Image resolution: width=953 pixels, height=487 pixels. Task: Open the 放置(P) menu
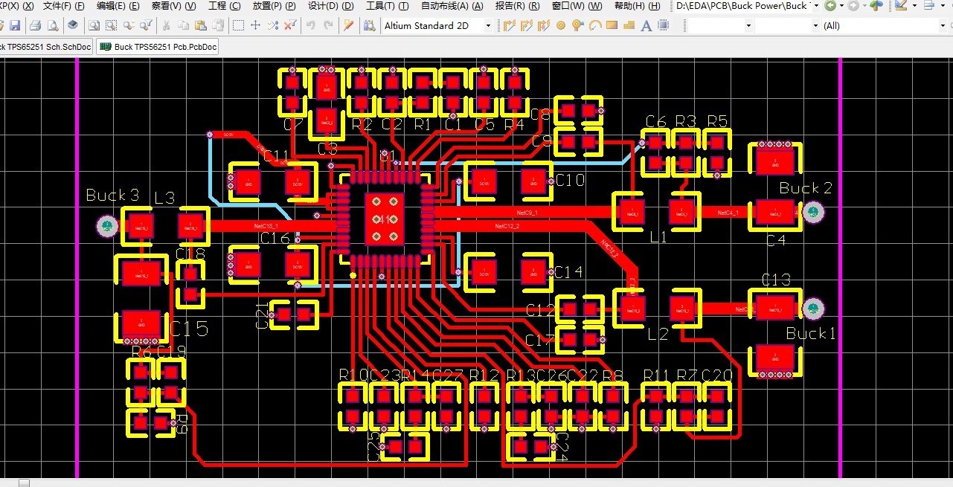[x=274, y=6]
